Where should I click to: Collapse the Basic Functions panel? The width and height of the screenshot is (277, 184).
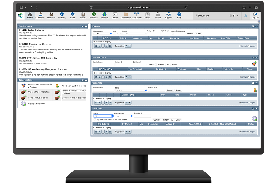(86, 80)
